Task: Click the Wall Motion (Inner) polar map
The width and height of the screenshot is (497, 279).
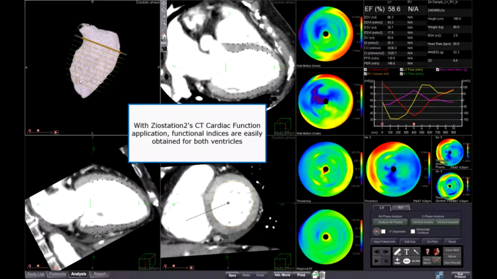Action: click(x=325, y=34)
